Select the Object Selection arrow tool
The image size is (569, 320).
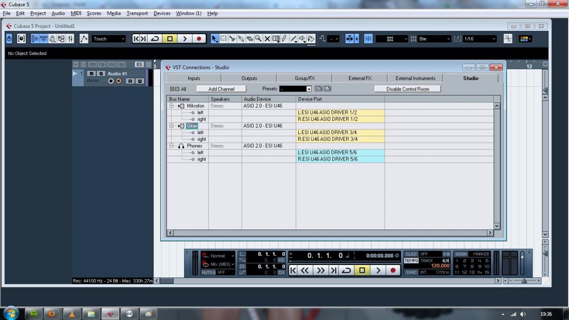pos(214,39)
